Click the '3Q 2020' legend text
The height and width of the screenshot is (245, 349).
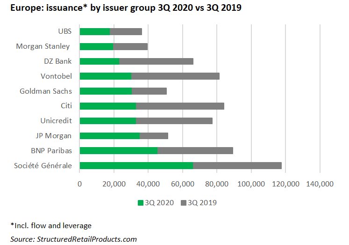(x=159, y=203)
